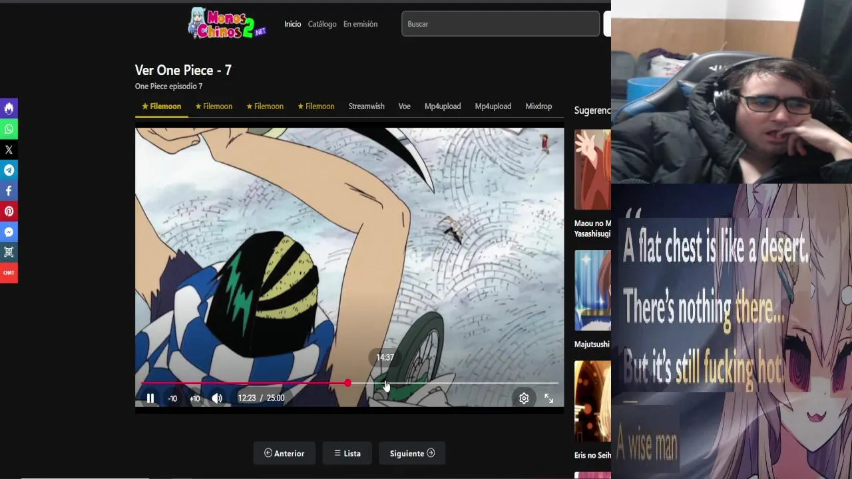The height and width of the screenshot is (479, 852).
Task: Share via Messenger icon
Action: pyautogui.click(x=9, y=232)
